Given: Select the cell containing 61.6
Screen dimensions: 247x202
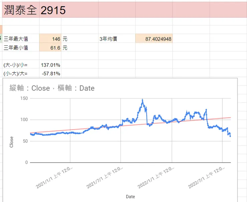Looking at the screenshot, I should point(50,48).
